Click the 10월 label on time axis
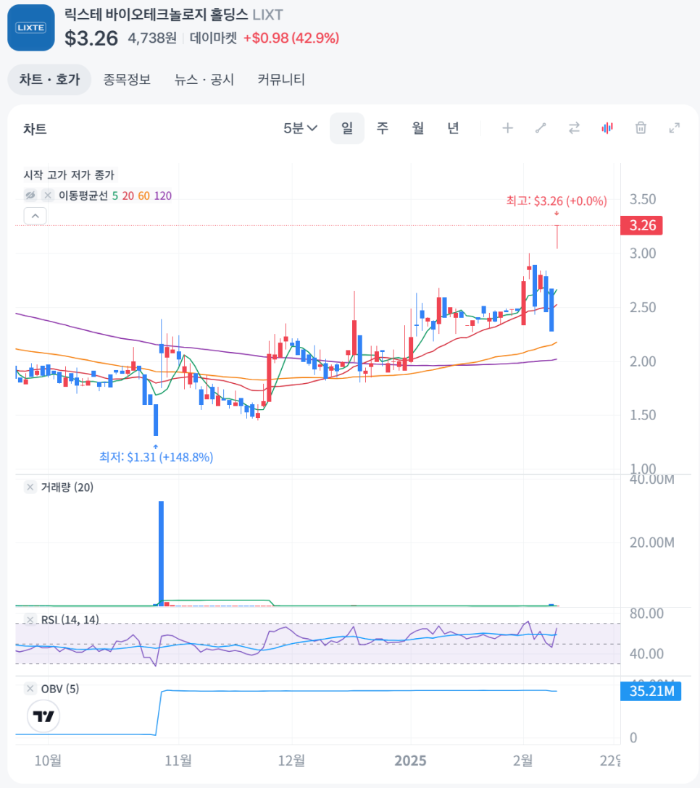This screenshot has height=788, width=700. tap(48, 760)
